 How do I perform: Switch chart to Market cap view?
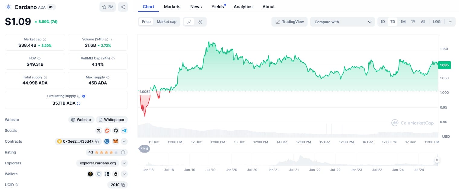point(166,22)
